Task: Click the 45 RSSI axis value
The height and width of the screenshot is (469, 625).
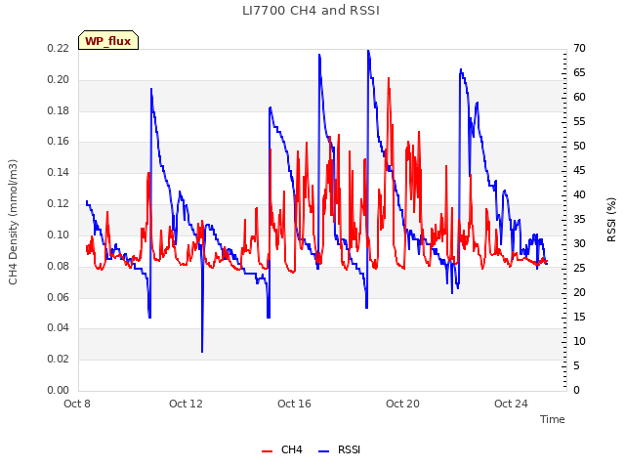Action: pyautogui.click(x=579, y=171)
